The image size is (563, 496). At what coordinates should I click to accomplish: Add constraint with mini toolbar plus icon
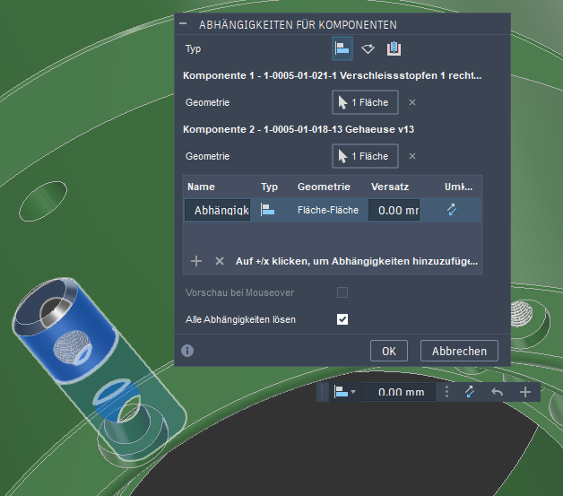pyautogui.click(x=525, y=392)
